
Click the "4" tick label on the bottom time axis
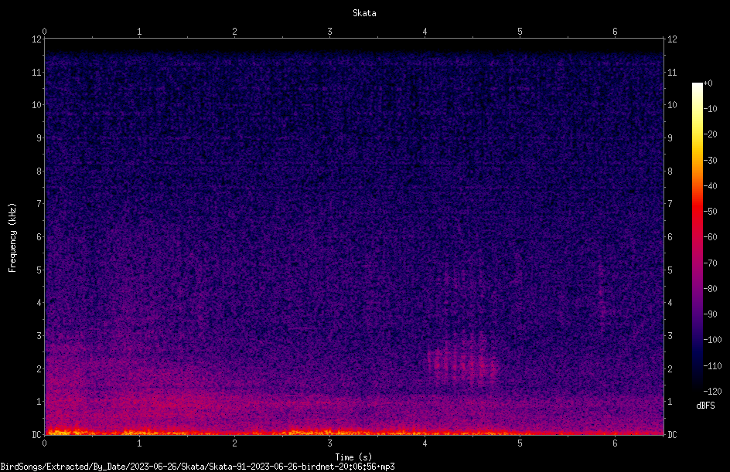coord(425,443)
